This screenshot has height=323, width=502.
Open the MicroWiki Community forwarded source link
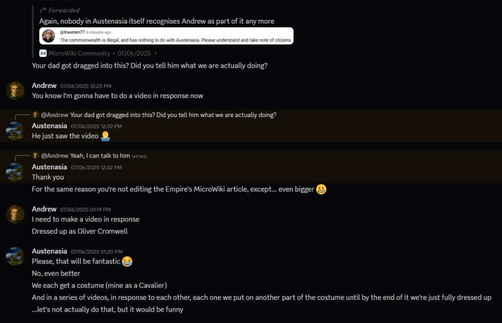[x=79, y=53]
